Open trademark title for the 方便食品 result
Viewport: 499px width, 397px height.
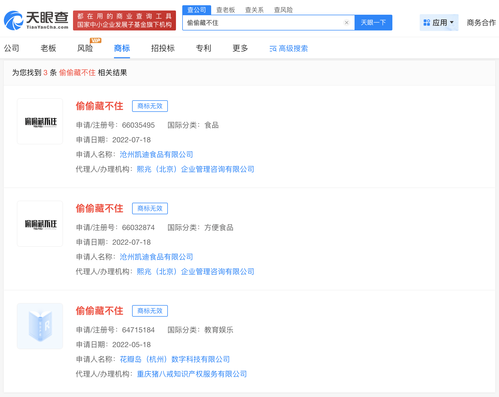coord(100,208)
